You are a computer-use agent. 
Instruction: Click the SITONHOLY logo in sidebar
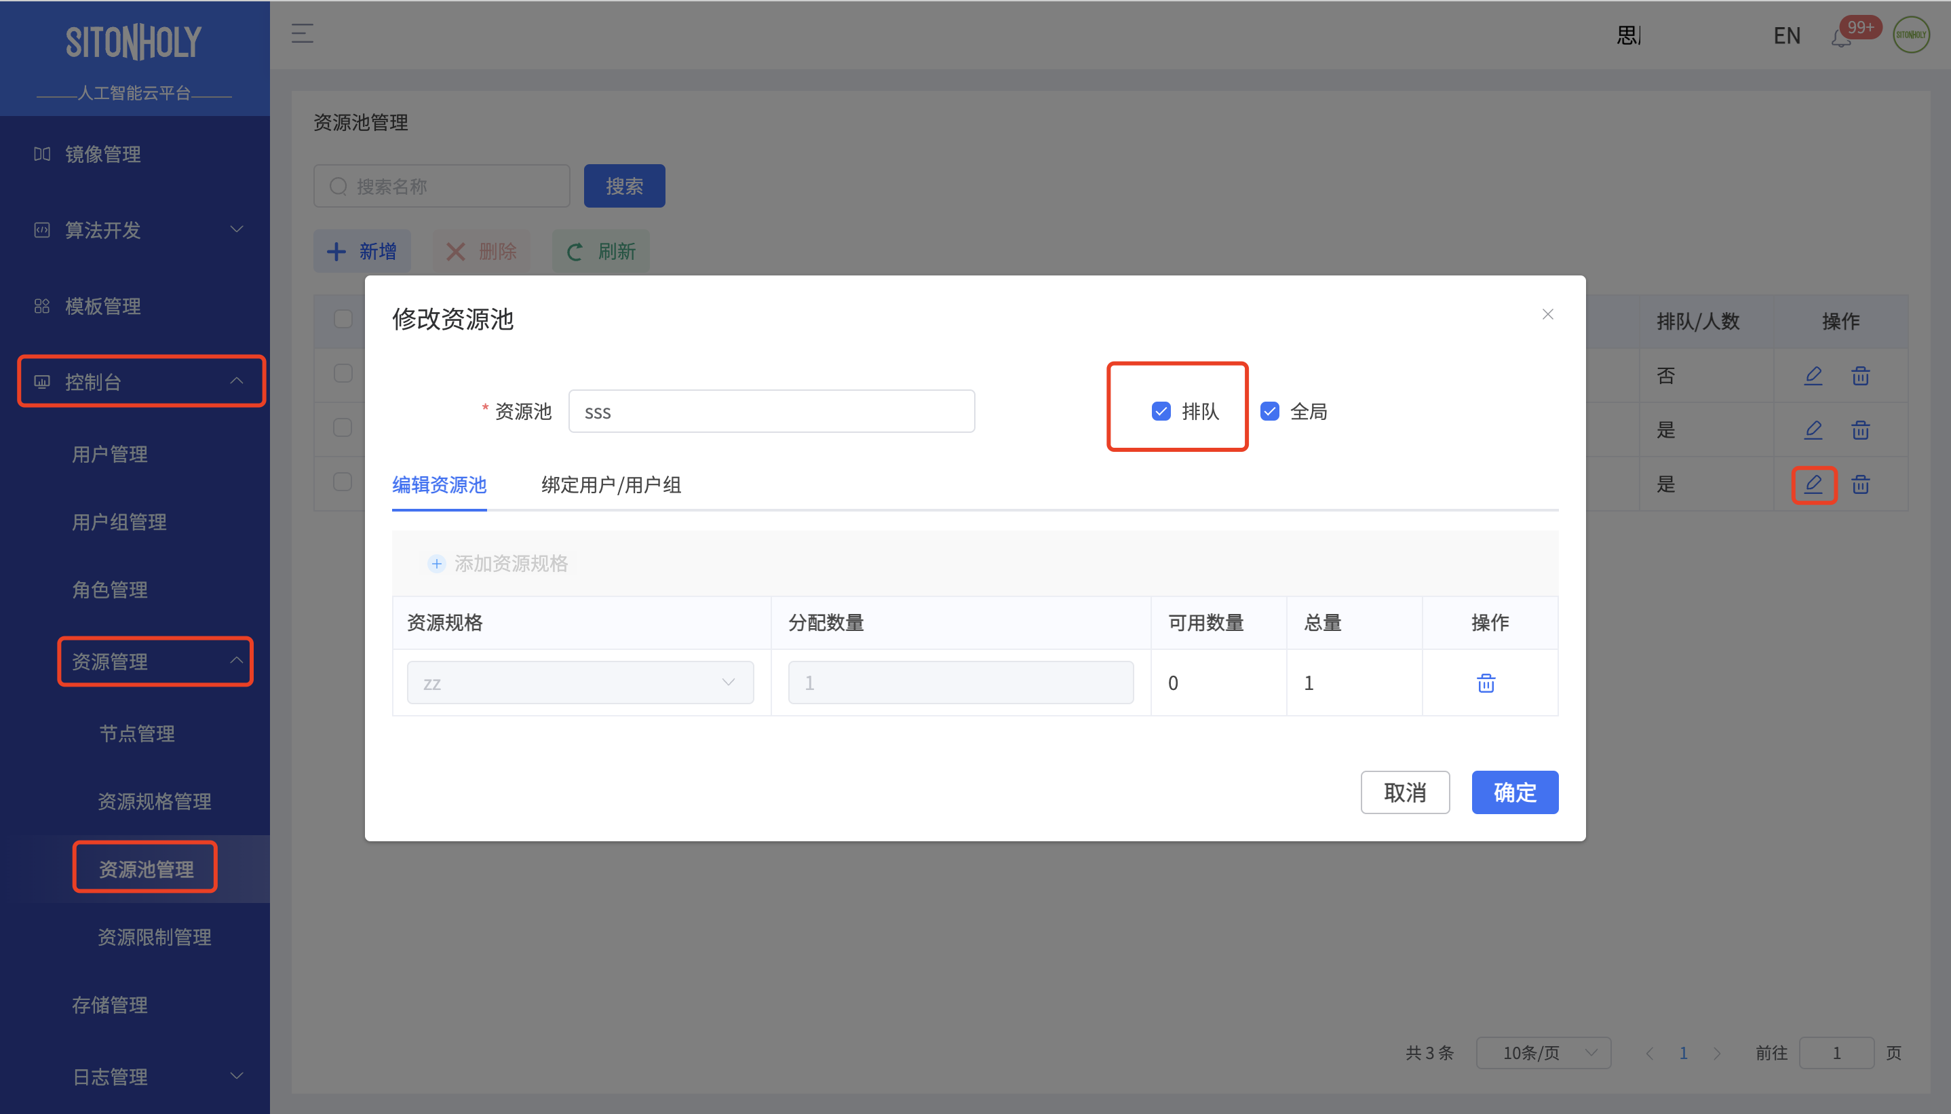pyautogui.click(x=134, y=42)
